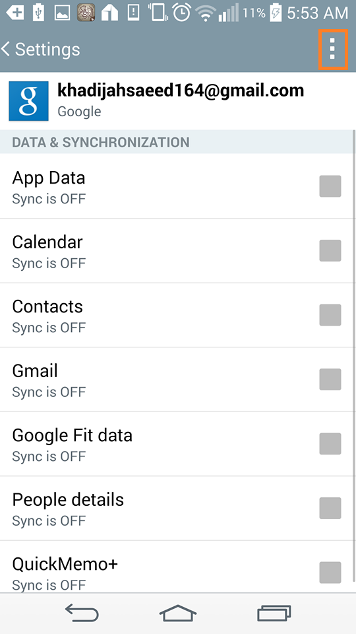Tap the khadijahsaeed164@gmail.com account header
The width and height of the screenshot is (356, 634).
coord(177,101)
